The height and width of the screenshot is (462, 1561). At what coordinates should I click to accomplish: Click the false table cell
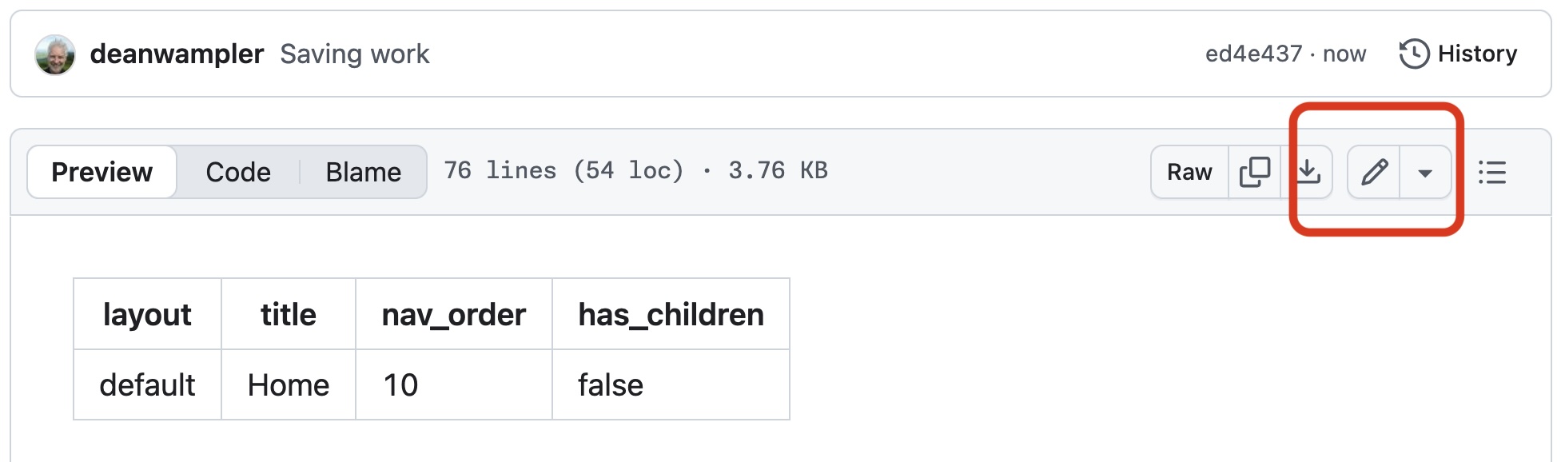pos(671,384)
